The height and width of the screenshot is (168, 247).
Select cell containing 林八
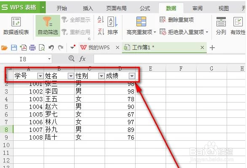[x=59, y=122]
